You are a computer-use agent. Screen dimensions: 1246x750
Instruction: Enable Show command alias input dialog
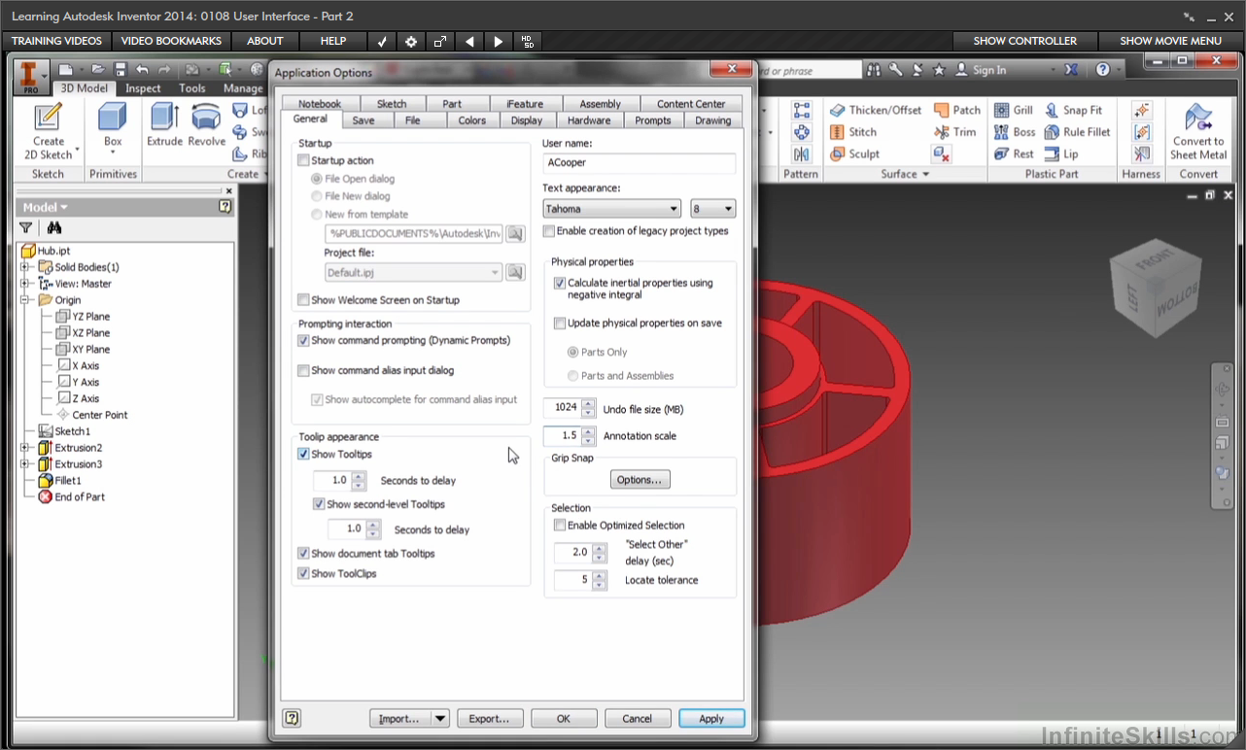click(x=304, y=370)
